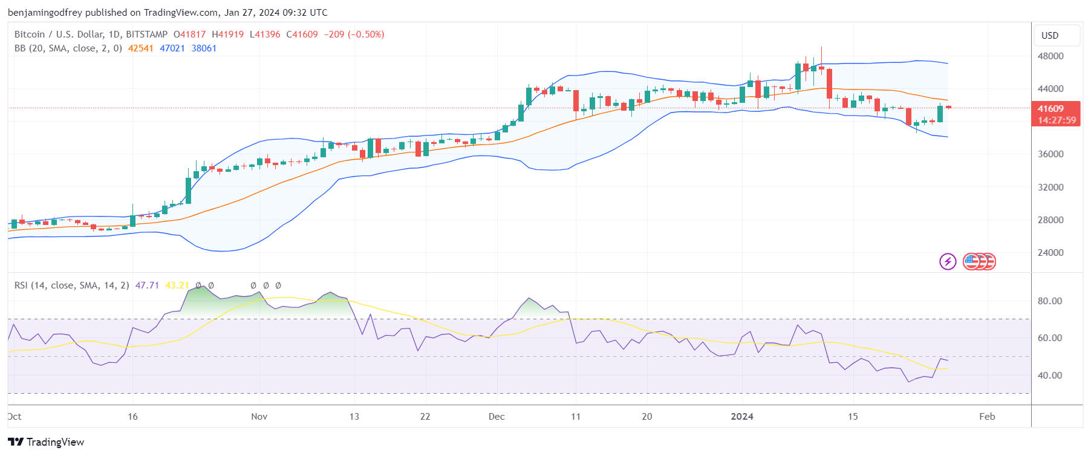This screenshot has width=1091, height=456.
Task: Click the 32000 price axis label
Action: coord(1050,187)
